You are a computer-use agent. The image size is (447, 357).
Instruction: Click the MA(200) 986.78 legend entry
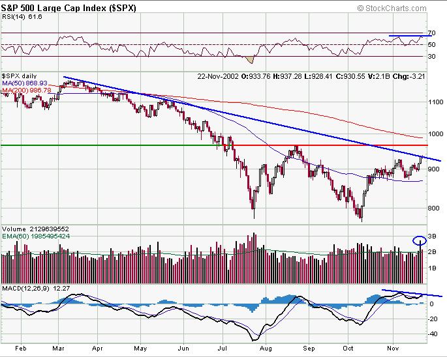27,91
